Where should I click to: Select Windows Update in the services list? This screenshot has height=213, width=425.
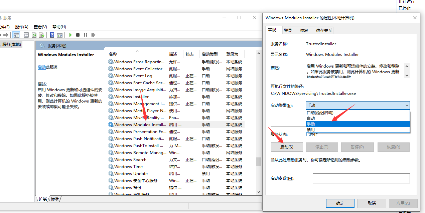coord(131,174)
